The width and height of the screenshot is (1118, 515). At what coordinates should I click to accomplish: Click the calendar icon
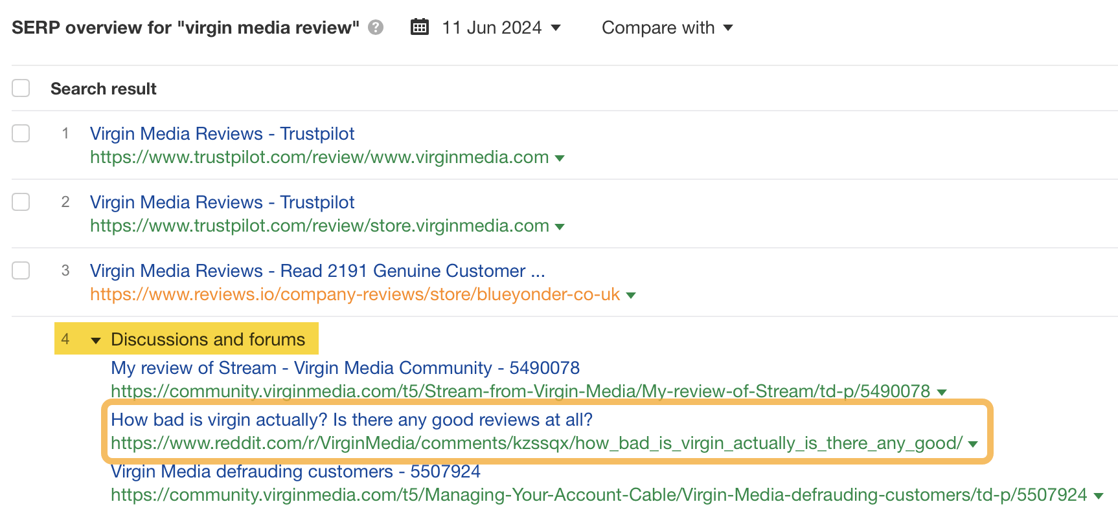pos(420,27)
